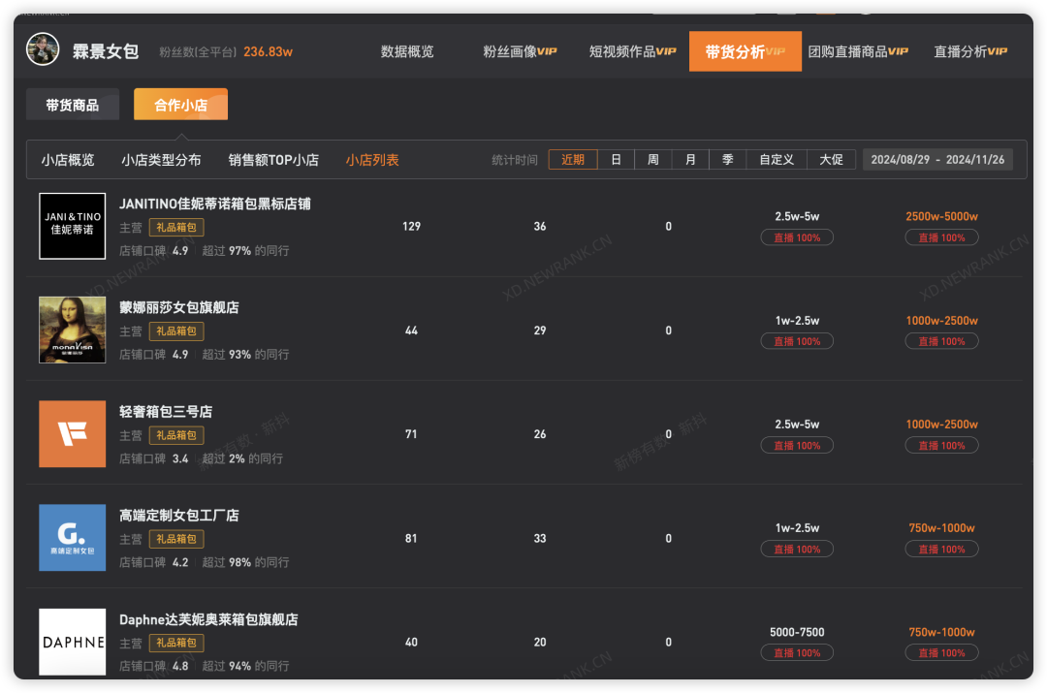Switch to 短视频作品 VIP tab

click(x=632, y=51)
